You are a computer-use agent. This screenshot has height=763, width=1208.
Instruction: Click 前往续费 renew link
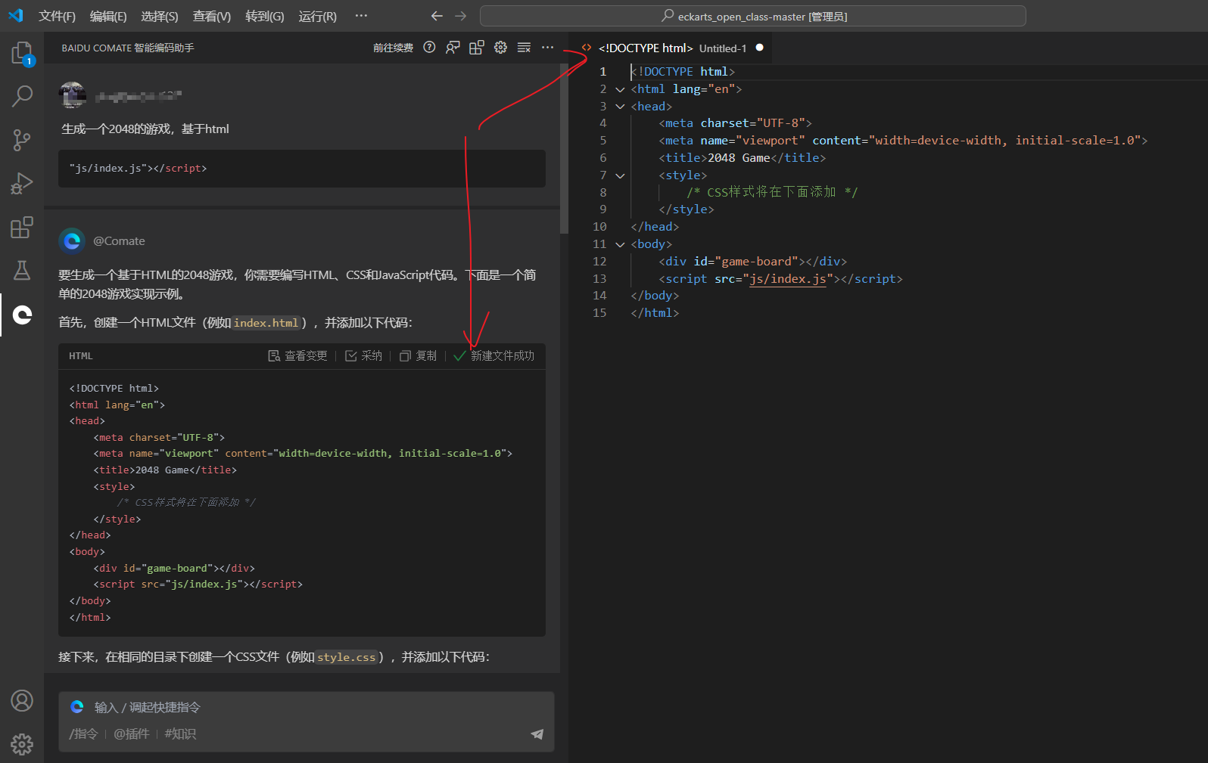(x=393, y=48)
